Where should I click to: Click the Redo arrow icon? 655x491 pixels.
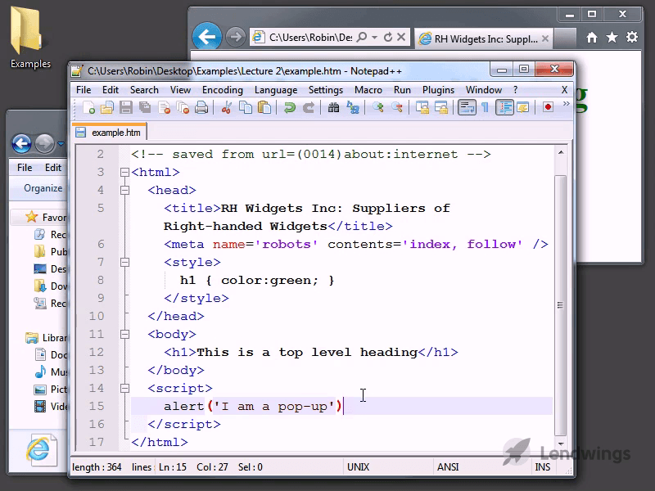tap(309, 108)
